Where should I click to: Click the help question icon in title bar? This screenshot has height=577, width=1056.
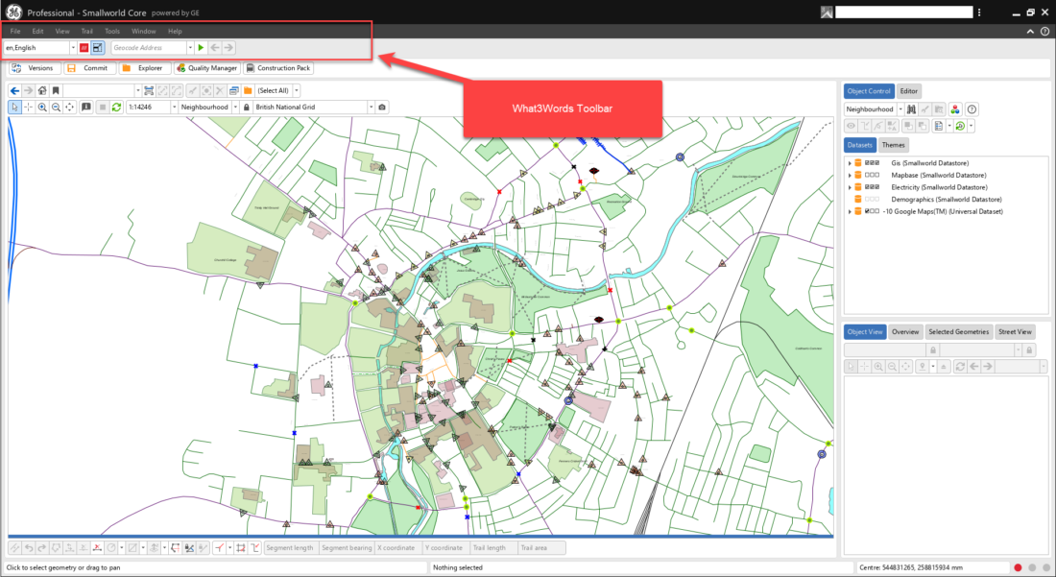click(1044, 31)
